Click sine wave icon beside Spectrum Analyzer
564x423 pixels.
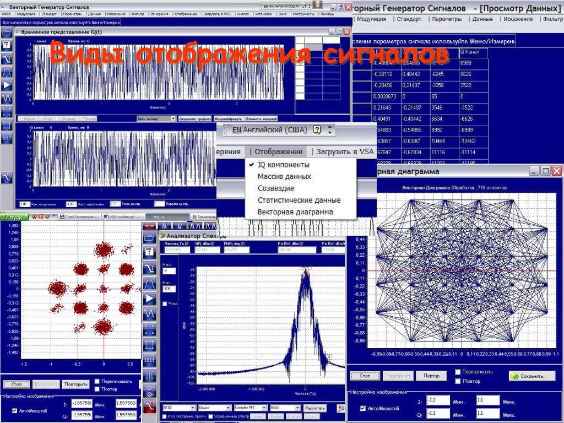coord(149,314)
